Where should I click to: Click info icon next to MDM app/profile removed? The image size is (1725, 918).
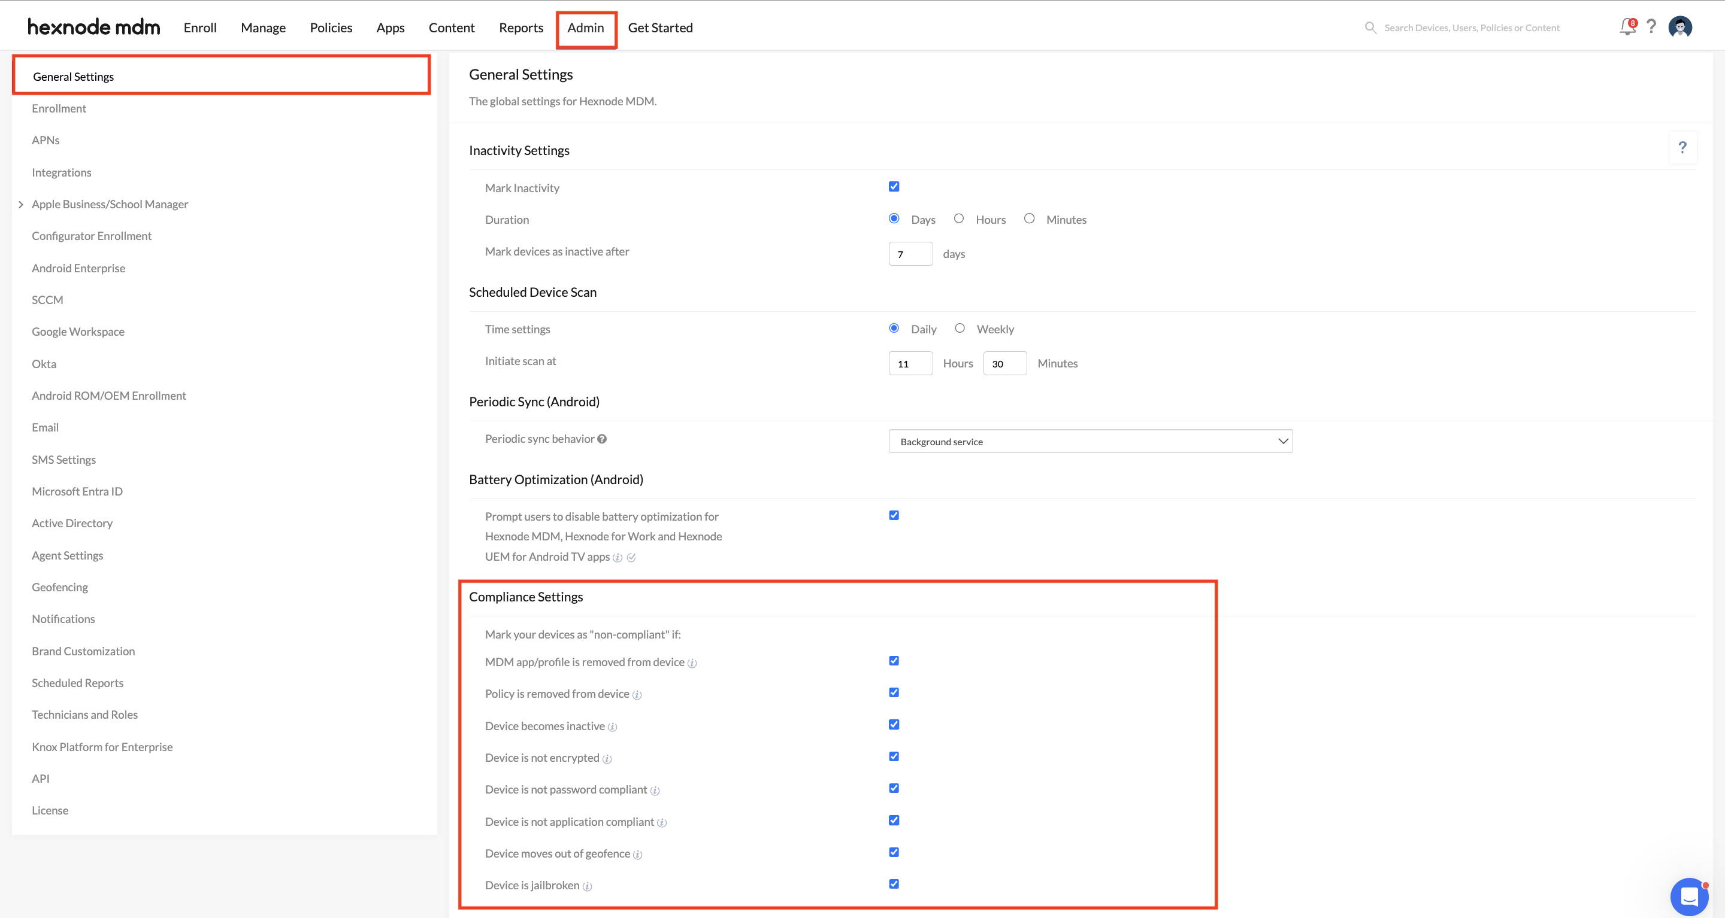pyautogui.click(x=692, y=663)
